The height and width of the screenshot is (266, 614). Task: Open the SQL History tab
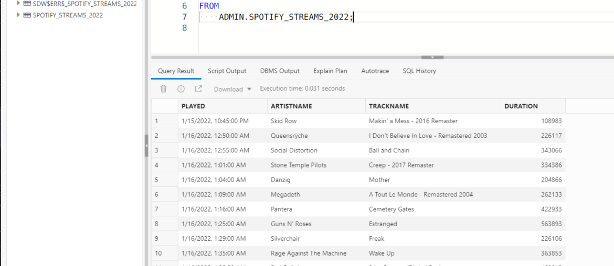[419, 71]
